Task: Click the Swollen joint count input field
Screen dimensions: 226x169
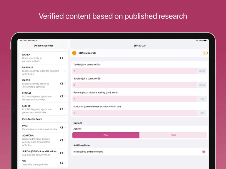Action: click(134, 85)
